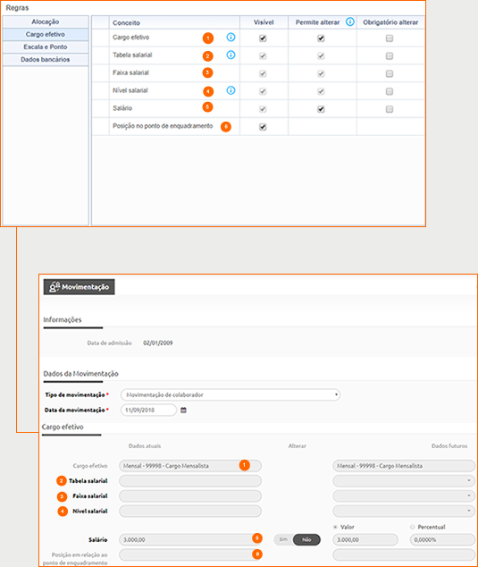
Task: Click info icon next to Nível salarial concept
Action: 231,90
